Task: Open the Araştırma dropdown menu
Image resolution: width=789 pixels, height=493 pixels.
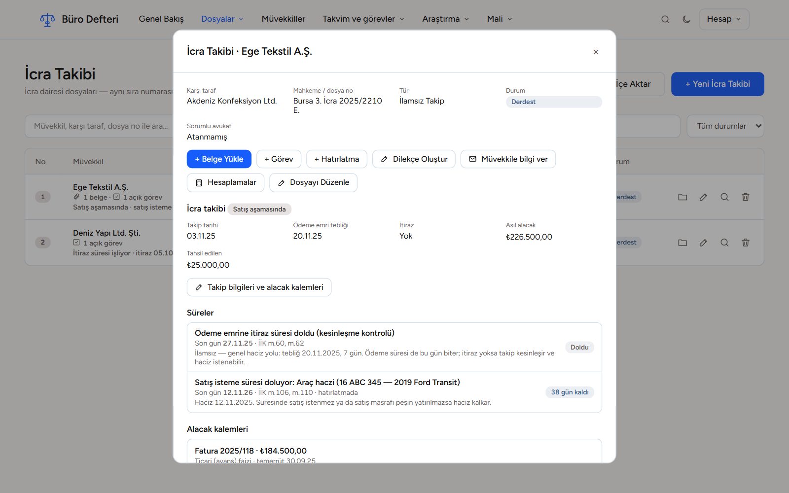Action: coord(446,19)
